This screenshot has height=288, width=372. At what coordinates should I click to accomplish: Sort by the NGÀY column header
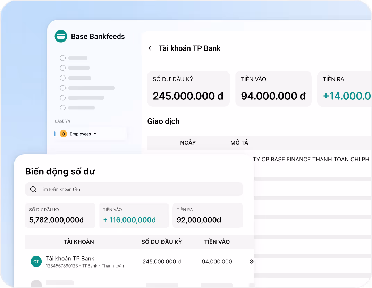tap(188, 143)
